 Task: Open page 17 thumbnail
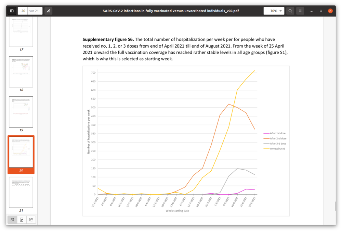(21, 32)
